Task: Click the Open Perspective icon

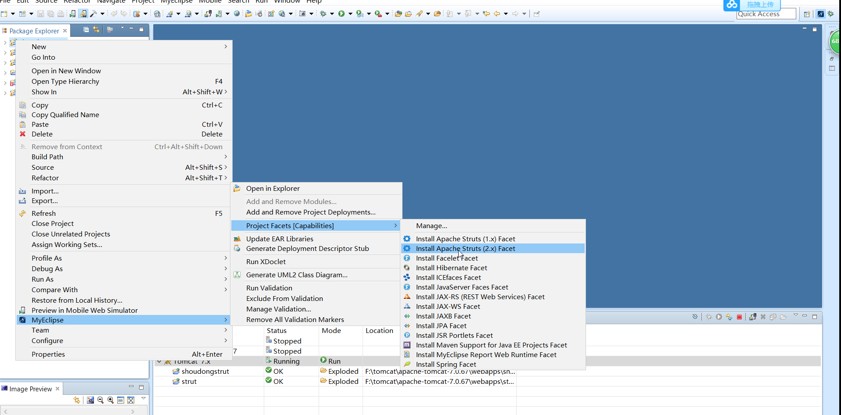Action: pyautogui.click(x=807, y=14)
